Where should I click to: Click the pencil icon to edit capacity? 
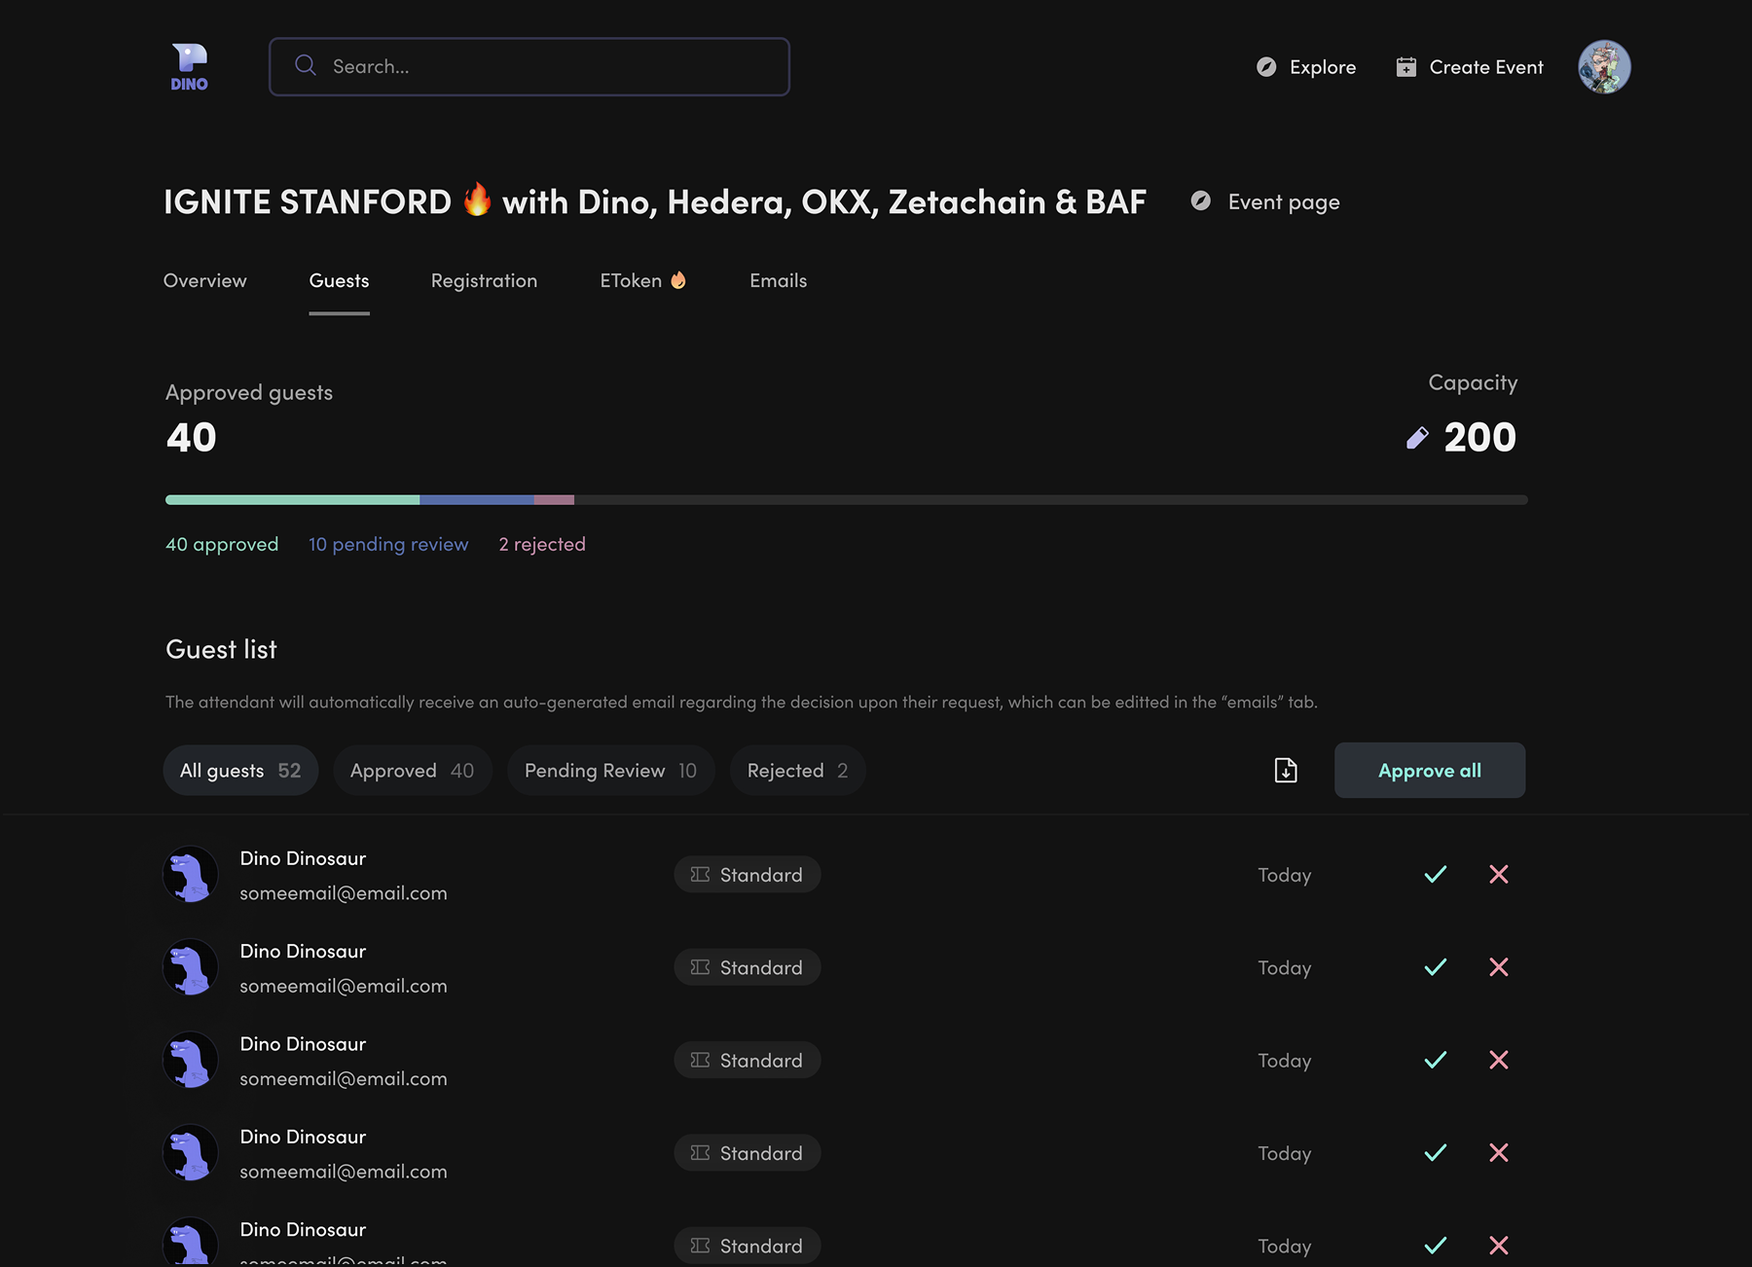click(1419, 437)
